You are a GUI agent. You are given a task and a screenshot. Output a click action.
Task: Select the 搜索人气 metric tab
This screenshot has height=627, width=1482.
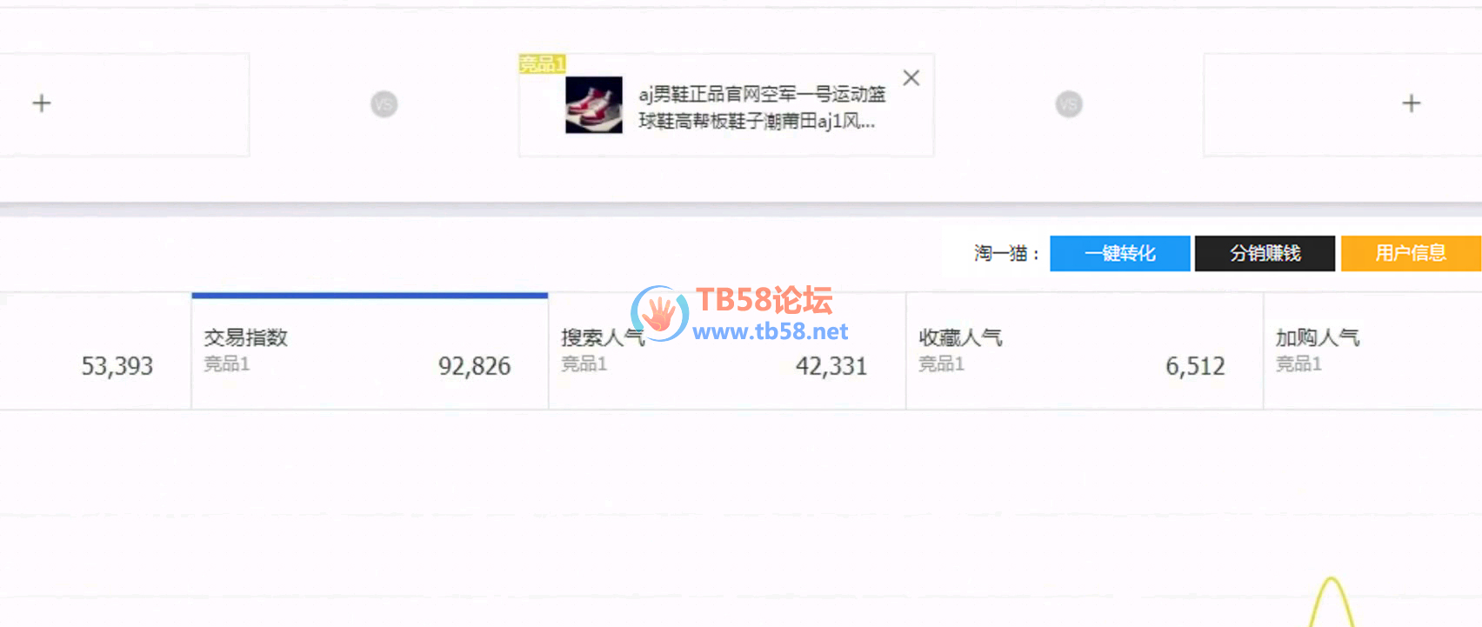click(727, 351)
